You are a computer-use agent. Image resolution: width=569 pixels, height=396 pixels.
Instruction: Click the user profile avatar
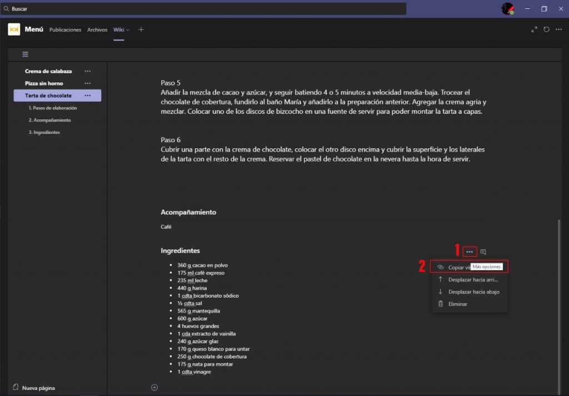[x=507, y=8]
